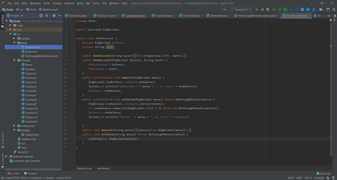Open Project Structure folder icon
Screen dimensions: 337x180
[x=321, y=9]
